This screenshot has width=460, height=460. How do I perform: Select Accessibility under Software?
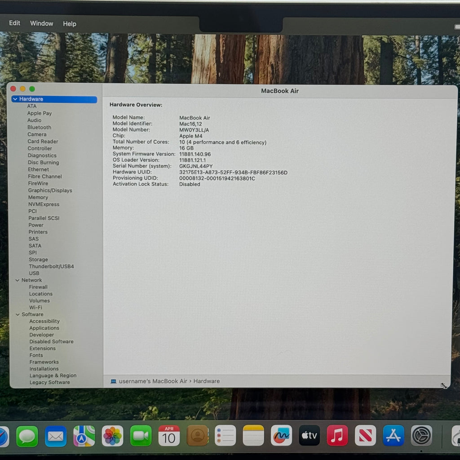(44, 321)
